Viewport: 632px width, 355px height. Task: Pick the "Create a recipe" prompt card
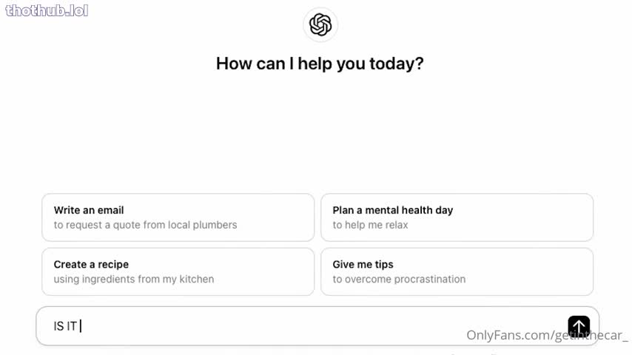click(178, 271)
